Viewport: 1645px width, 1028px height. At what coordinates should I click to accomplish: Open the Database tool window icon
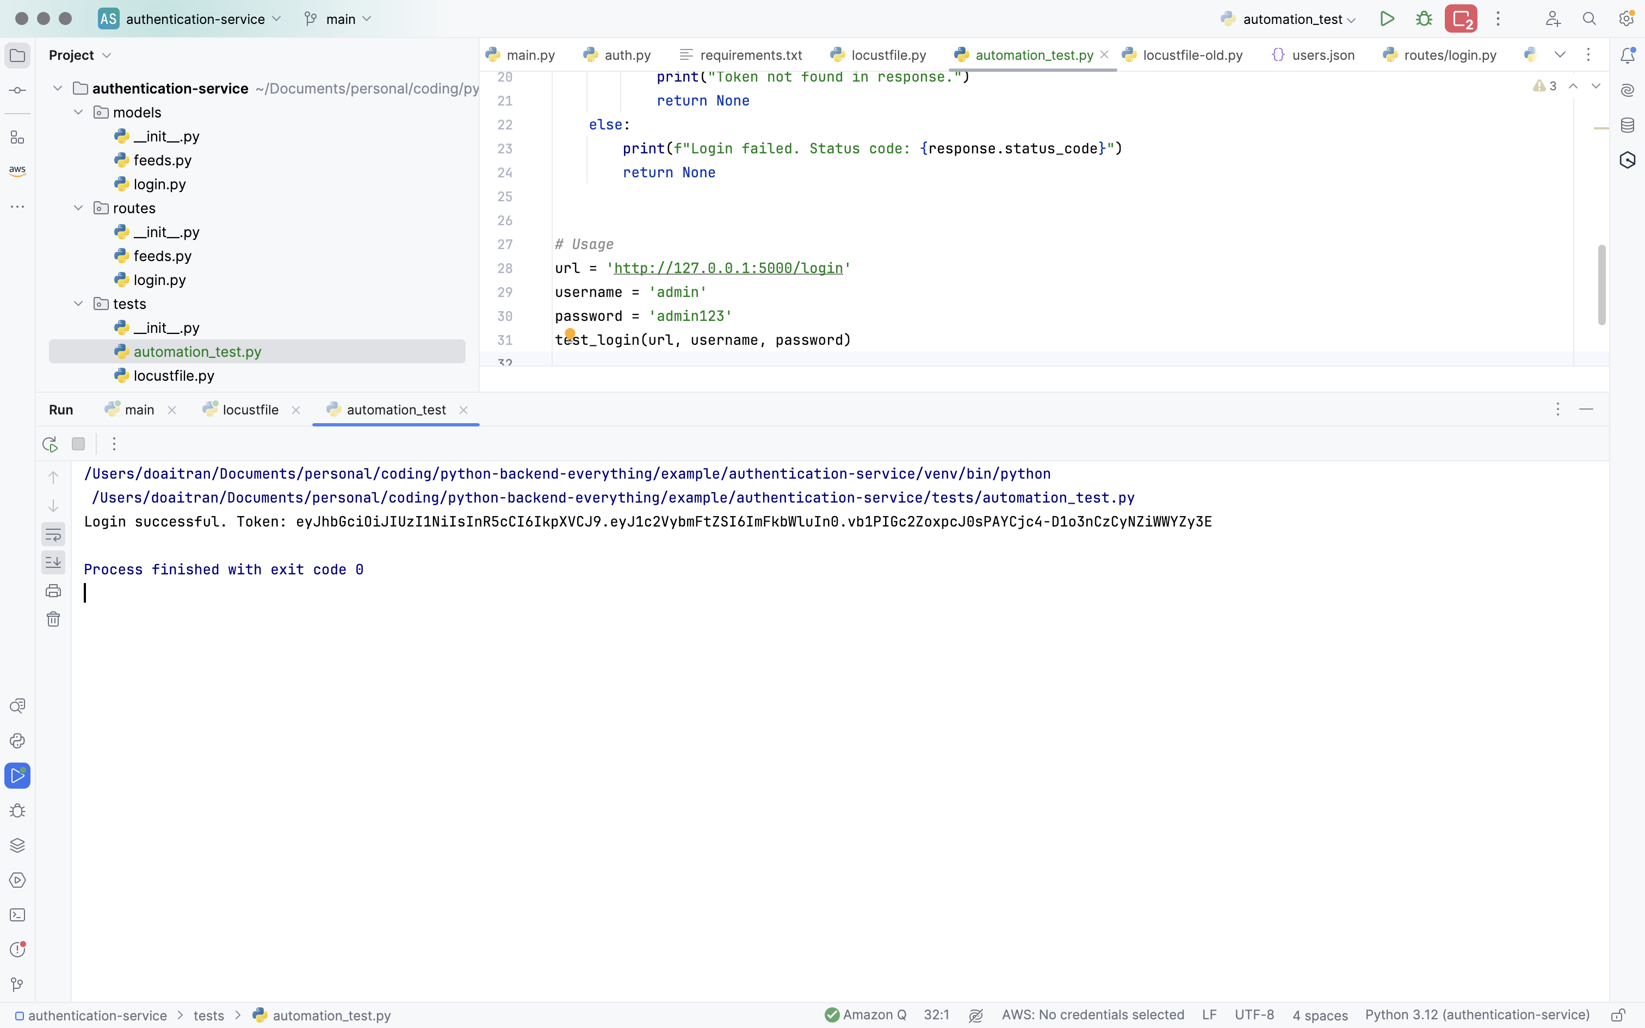[x=1628, y=125]
